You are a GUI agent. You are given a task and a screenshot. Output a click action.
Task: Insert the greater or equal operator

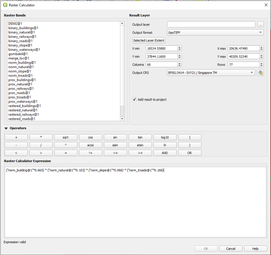(x=140, y=153)
